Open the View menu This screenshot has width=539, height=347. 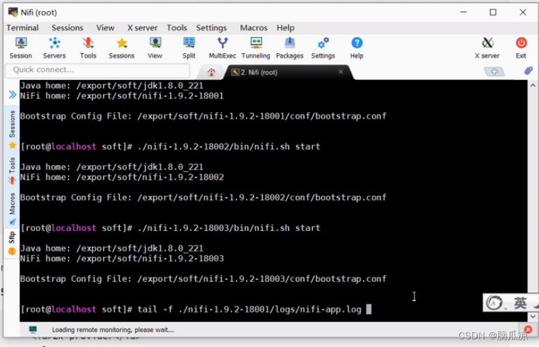[x=105, y=28]
